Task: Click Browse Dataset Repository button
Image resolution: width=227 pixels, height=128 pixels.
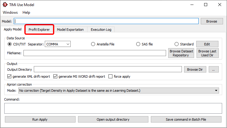Action: 181,53
